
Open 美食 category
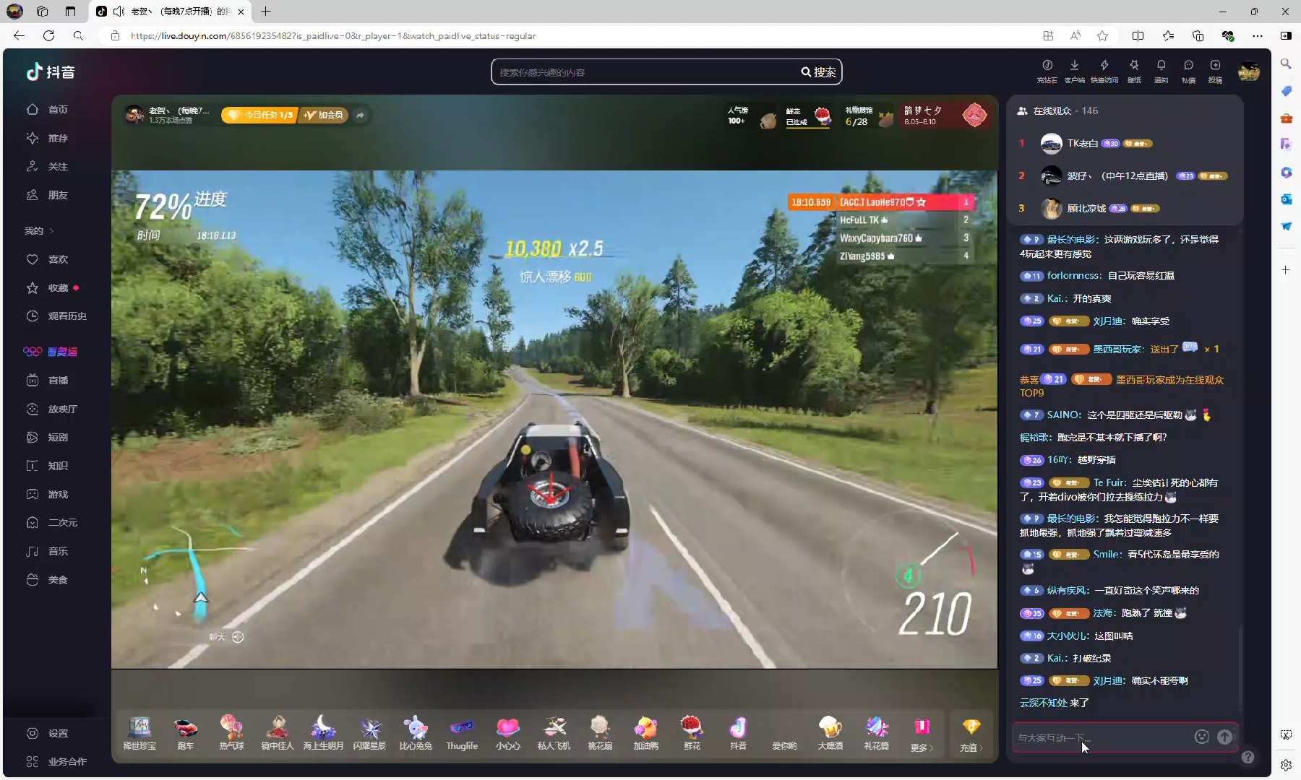48,579
